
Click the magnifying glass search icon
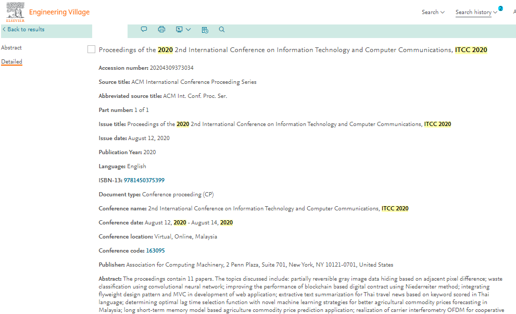pyautogui.click(x=222, y=29)
